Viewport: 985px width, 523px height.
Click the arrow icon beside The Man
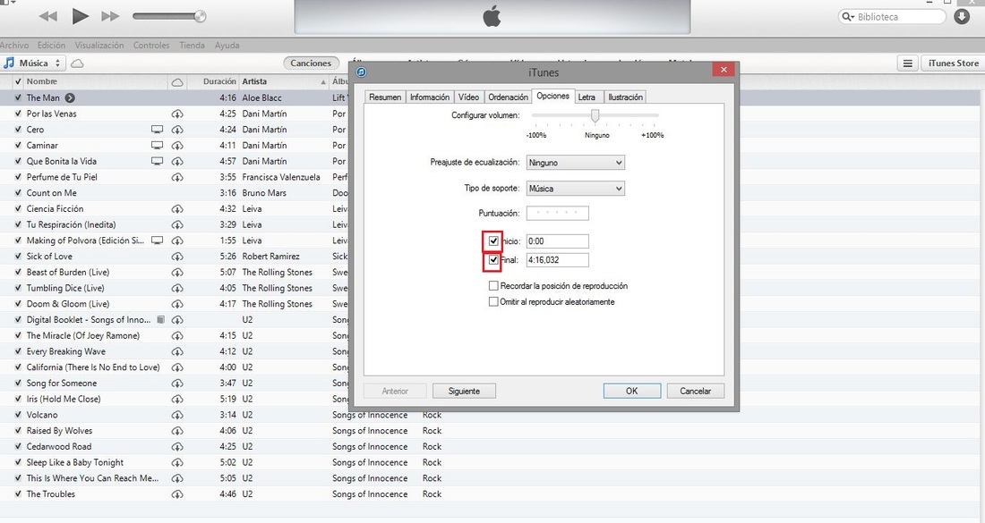pos(71,97)
